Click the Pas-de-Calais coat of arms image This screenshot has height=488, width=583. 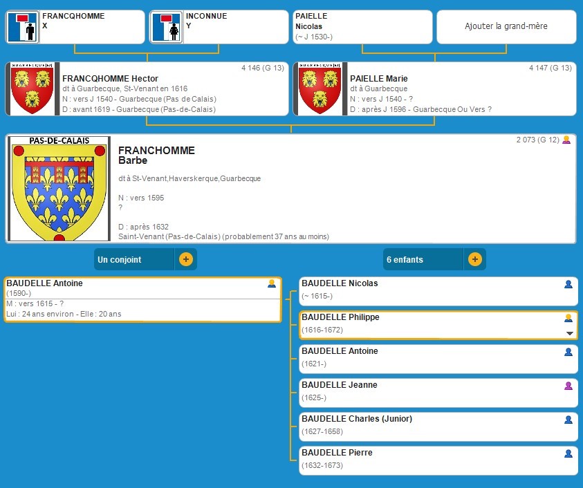(x=59, y=190)
